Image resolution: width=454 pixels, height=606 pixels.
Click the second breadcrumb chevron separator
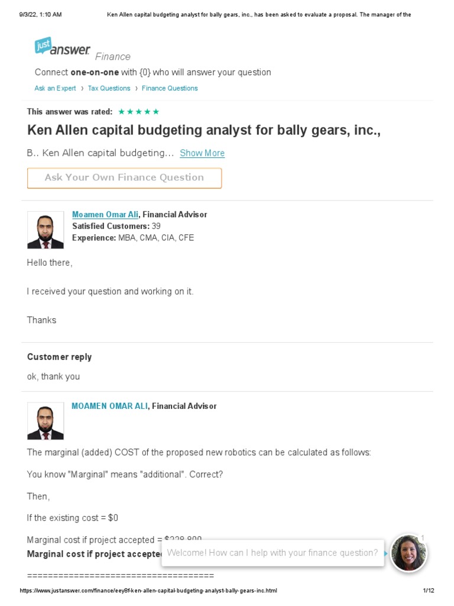coord(136,88)
